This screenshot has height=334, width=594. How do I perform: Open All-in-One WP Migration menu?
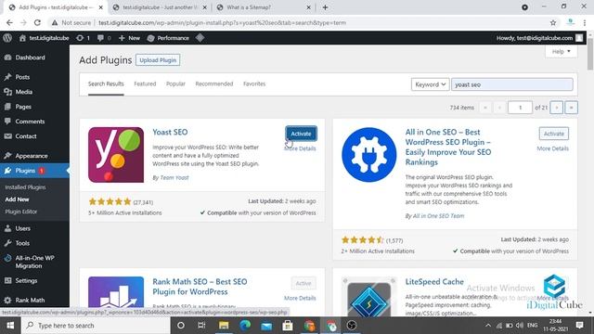tap(34, 262)
